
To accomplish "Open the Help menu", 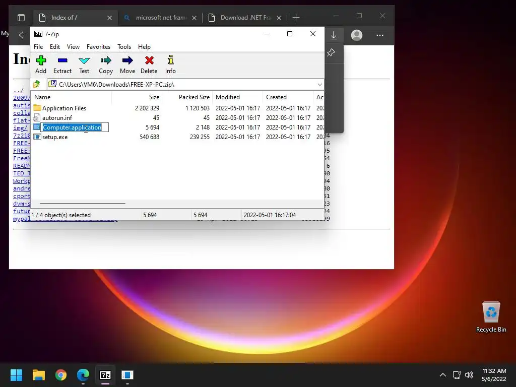I will (144, 47).
